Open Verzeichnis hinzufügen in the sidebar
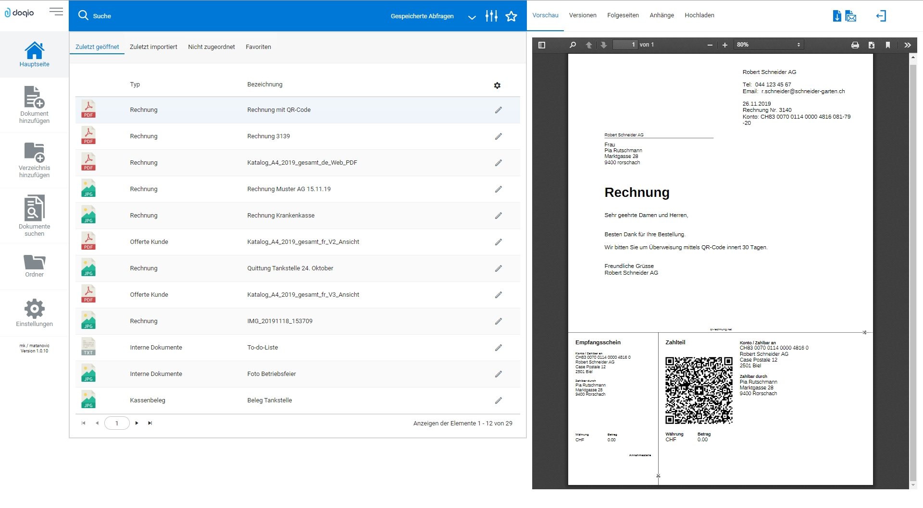This screenshot has height=508, width=923. pos(34,160)
